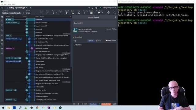Screen dimensions: 196x110
Task: Open preferences gear icon
Action: click(96, 8)
